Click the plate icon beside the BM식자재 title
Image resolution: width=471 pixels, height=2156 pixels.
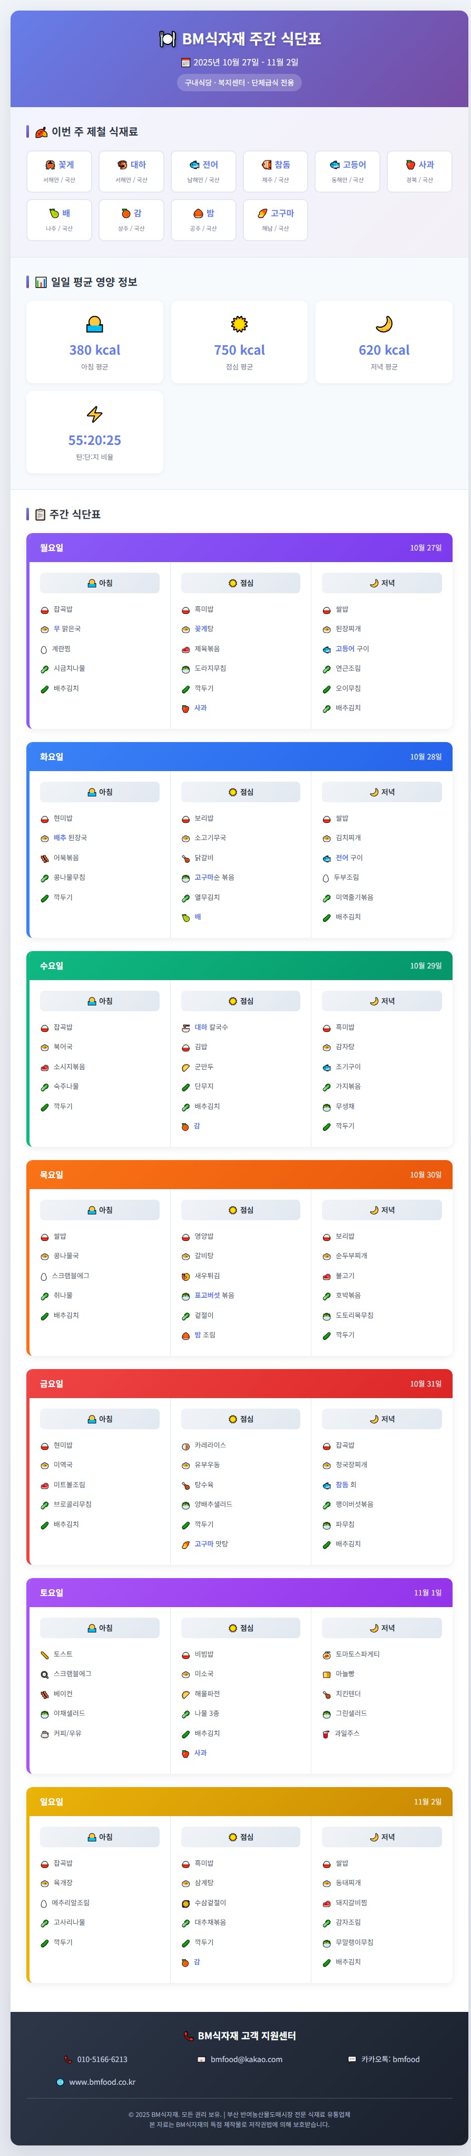168,40
